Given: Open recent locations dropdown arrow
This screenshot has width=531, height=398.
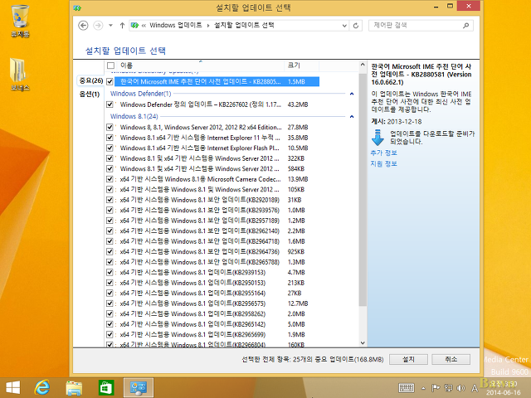Looking at the screenshot, I should (110, 26).
